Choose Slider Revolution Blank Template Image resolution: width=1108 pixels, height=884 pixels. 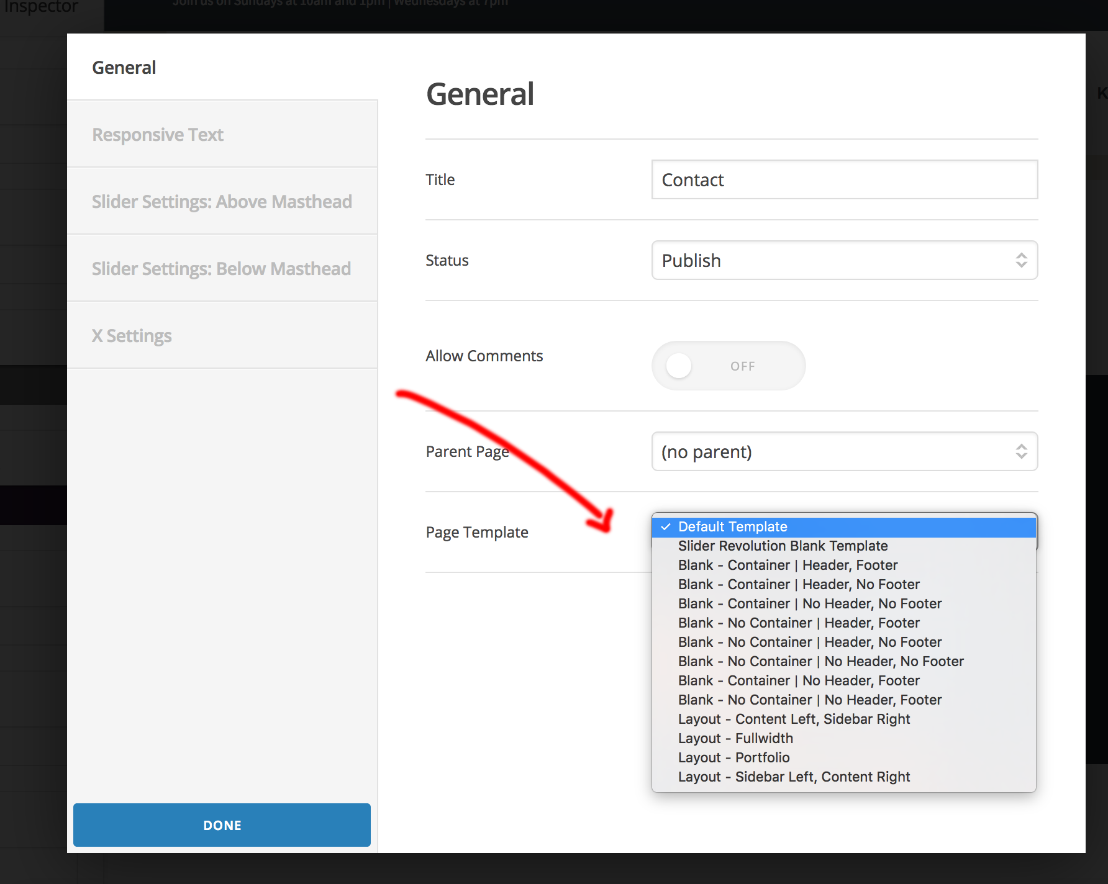coord(783,546)
